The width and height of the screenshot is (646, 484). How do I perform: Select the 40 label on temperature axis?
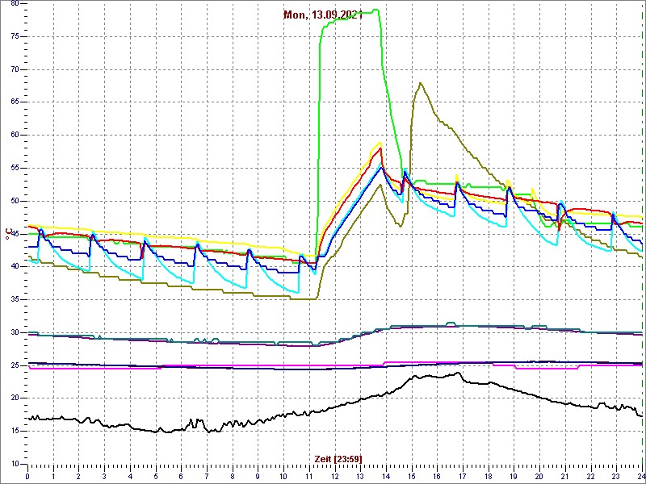pyautogui.click(x=14, y=267)
